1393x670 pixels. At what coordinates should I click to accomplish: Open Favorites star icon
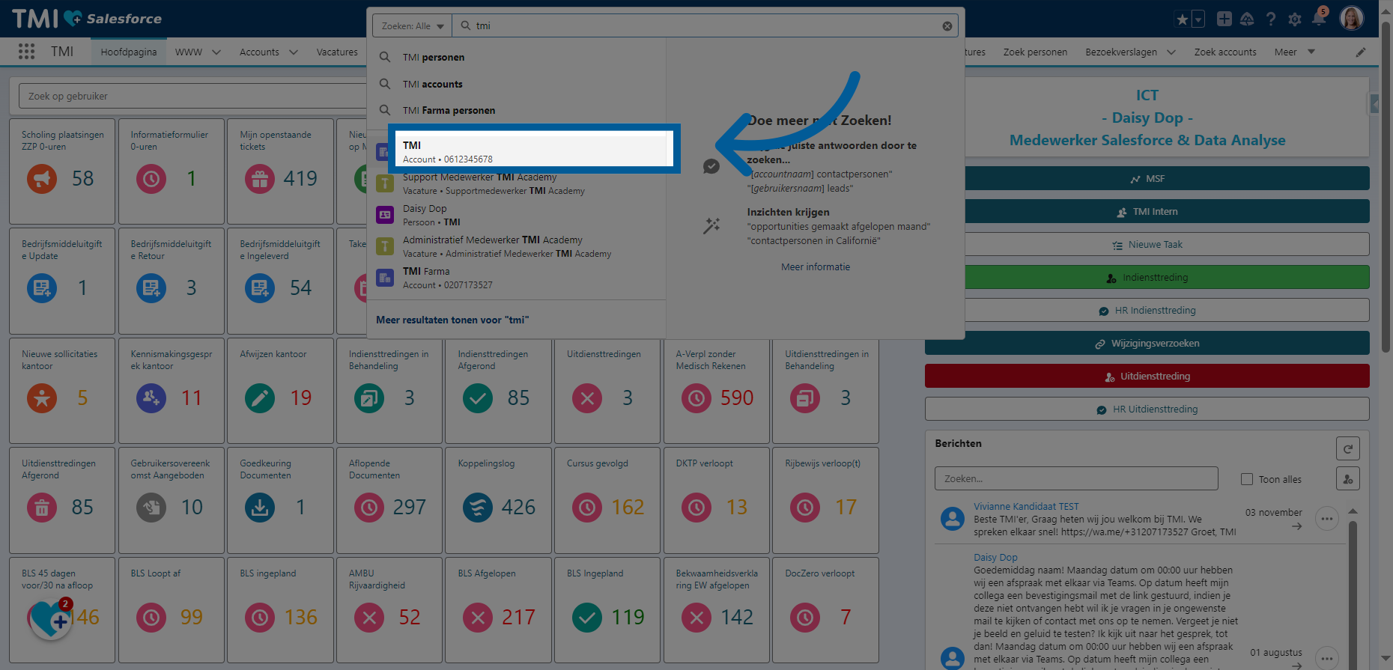click(1183, 19)
